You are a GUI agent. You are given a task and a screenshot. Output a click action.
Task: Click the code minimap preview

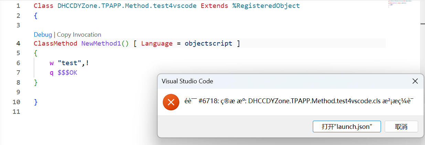(x=401, y=4)
